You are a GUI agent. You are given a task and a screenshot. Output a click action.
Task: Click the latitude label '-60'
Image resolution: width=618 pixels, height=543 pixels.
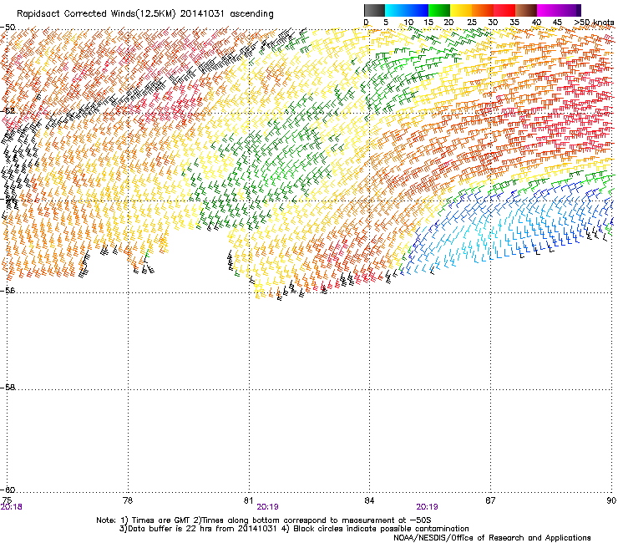pyautogui.click(x=8, y=490)
